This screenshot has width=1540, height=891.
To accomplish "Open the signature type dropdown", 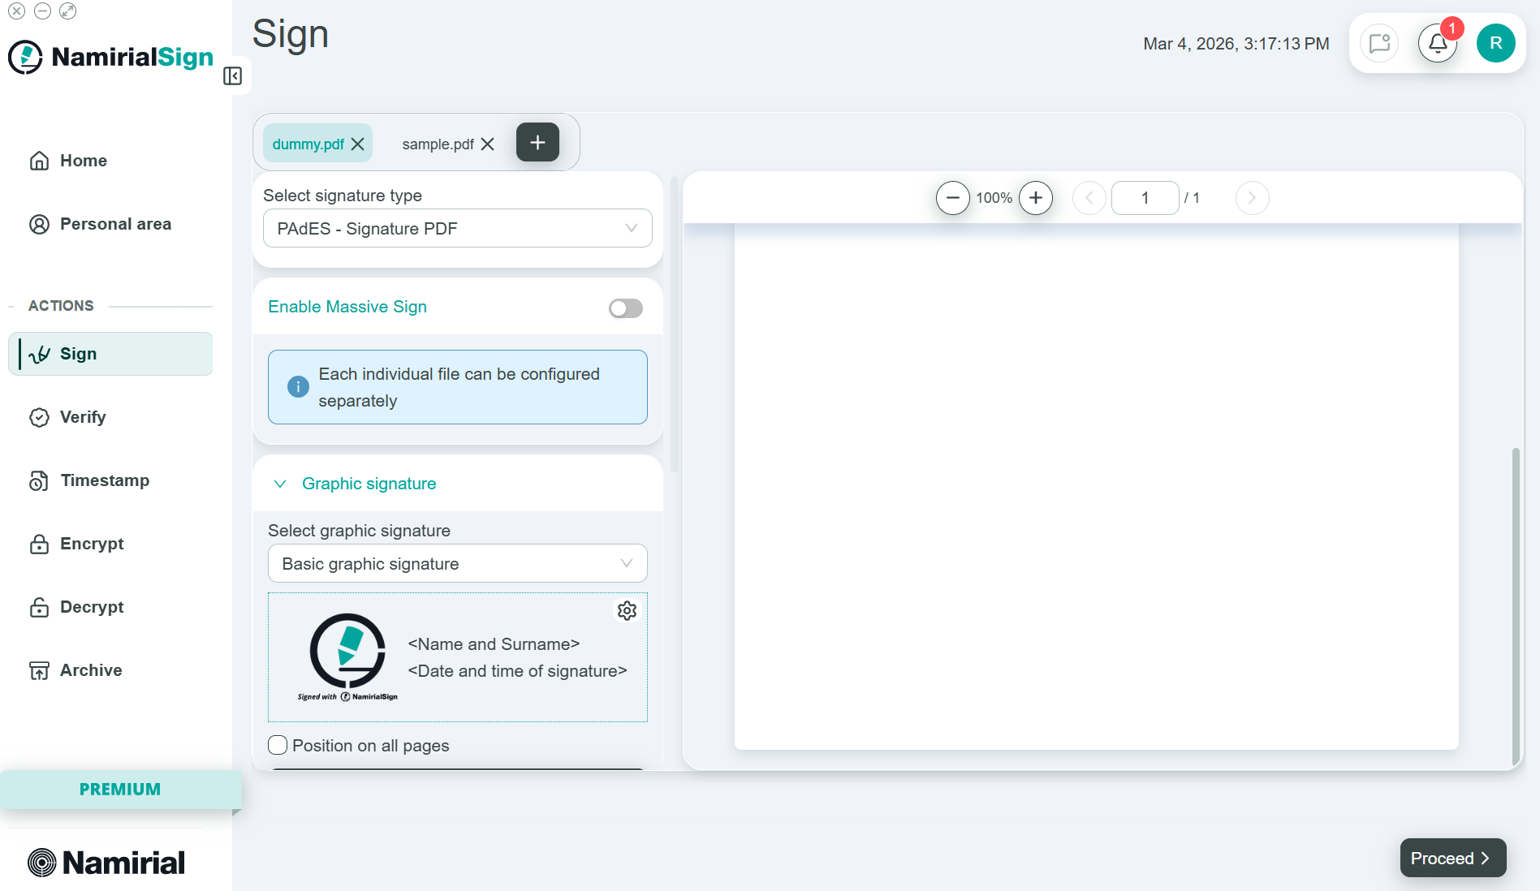I will 458,229.
